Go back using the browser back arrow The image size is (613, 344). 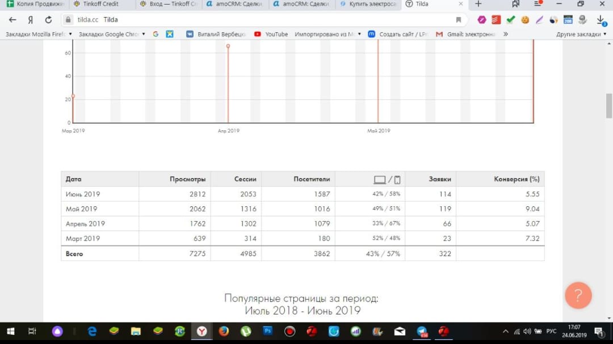(12, 20)
